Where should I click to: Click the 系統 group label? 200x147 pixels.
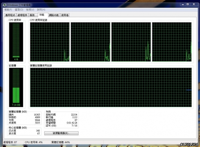pos(48,112)
